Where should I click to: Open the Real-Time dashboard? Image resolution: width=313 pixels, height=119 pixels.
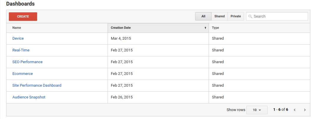coord(21,50)
